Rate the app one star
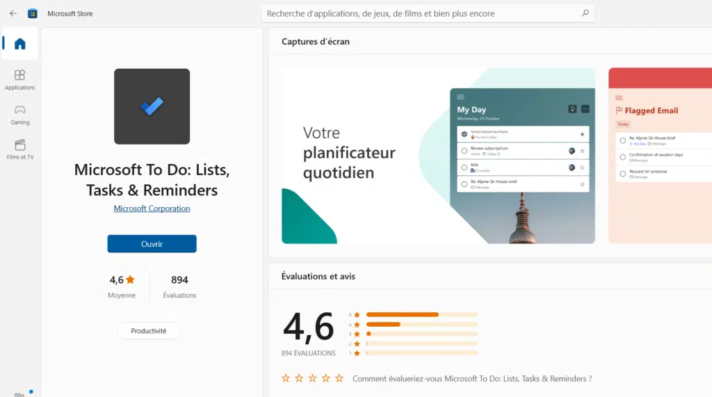 tap(286, 378)
